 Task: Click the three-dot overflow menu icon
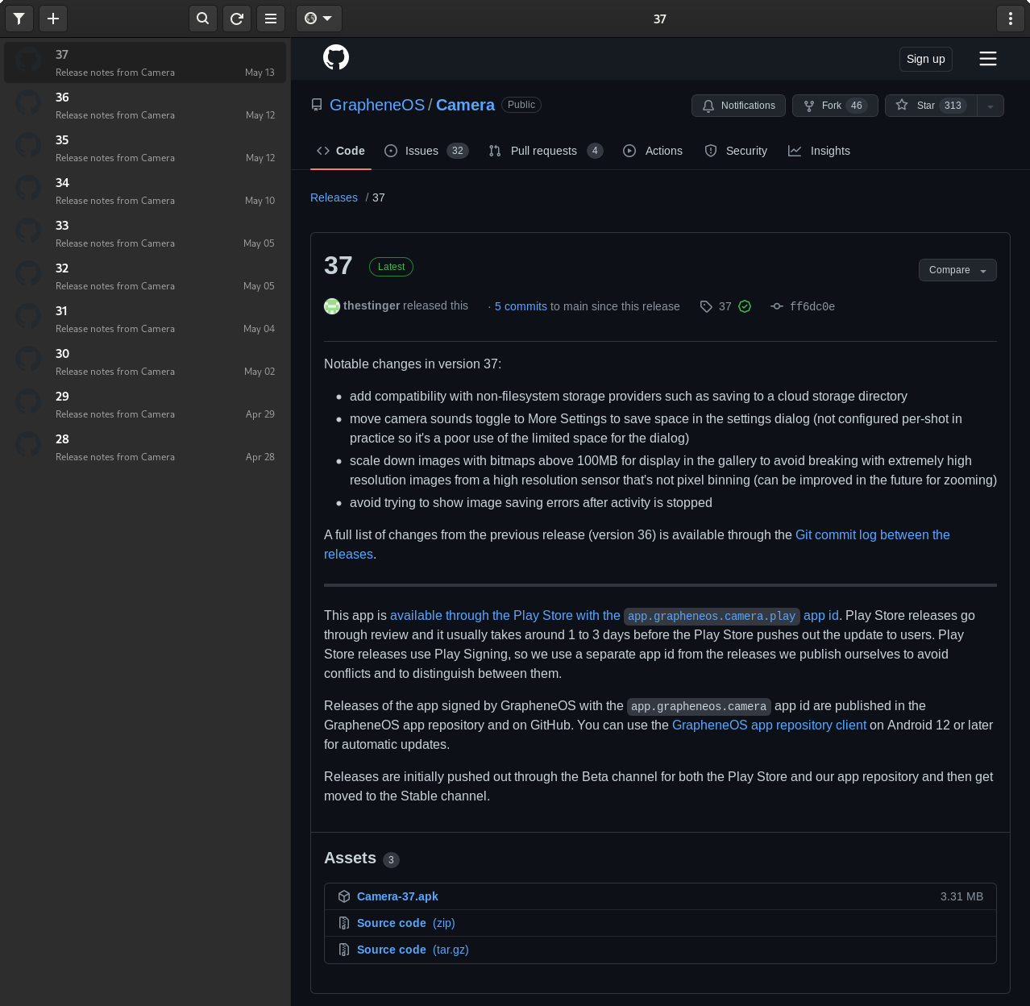pos(1011,19)
